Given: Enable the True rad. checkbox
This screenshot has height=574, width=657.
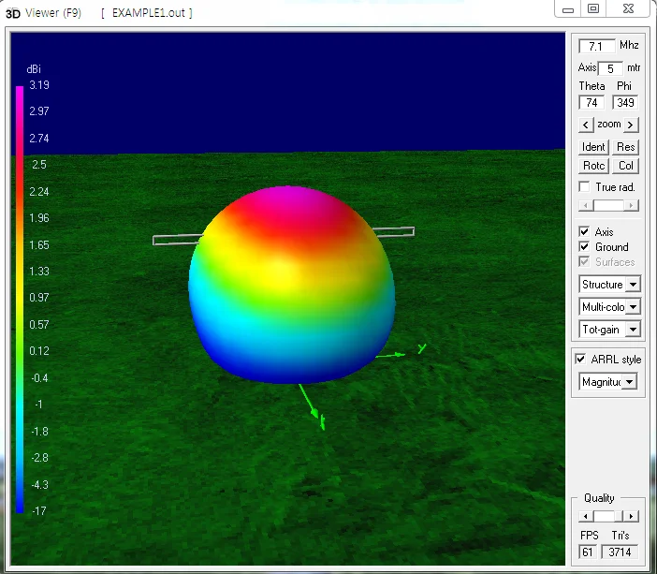Looking at the screenshot, I should [x=585, y=187].
